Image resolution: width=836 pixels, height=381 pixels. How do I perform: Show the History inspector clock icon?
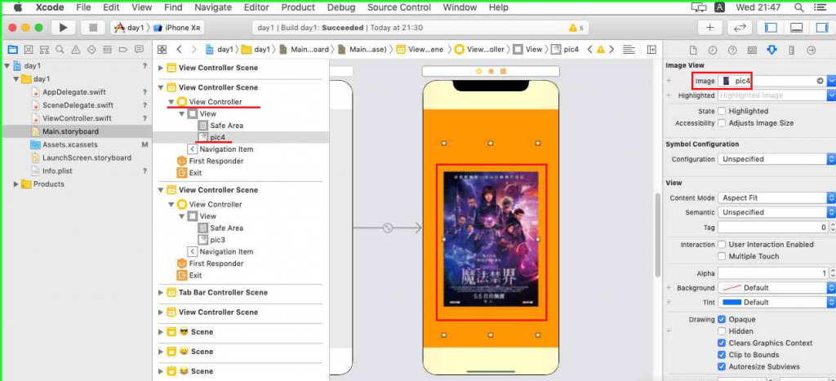coord(713,50)
